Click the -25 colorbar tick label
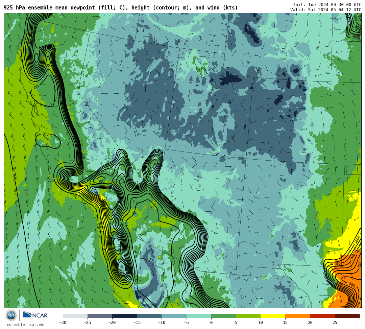365x329 pixels. (87, 323)
